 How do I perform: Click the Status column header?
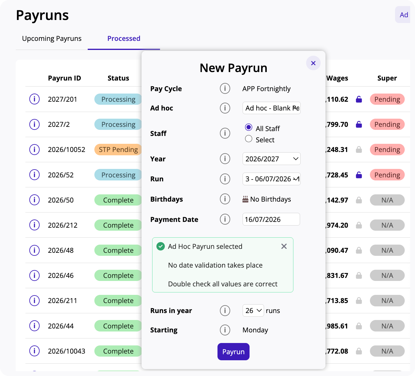click(118, 78)
